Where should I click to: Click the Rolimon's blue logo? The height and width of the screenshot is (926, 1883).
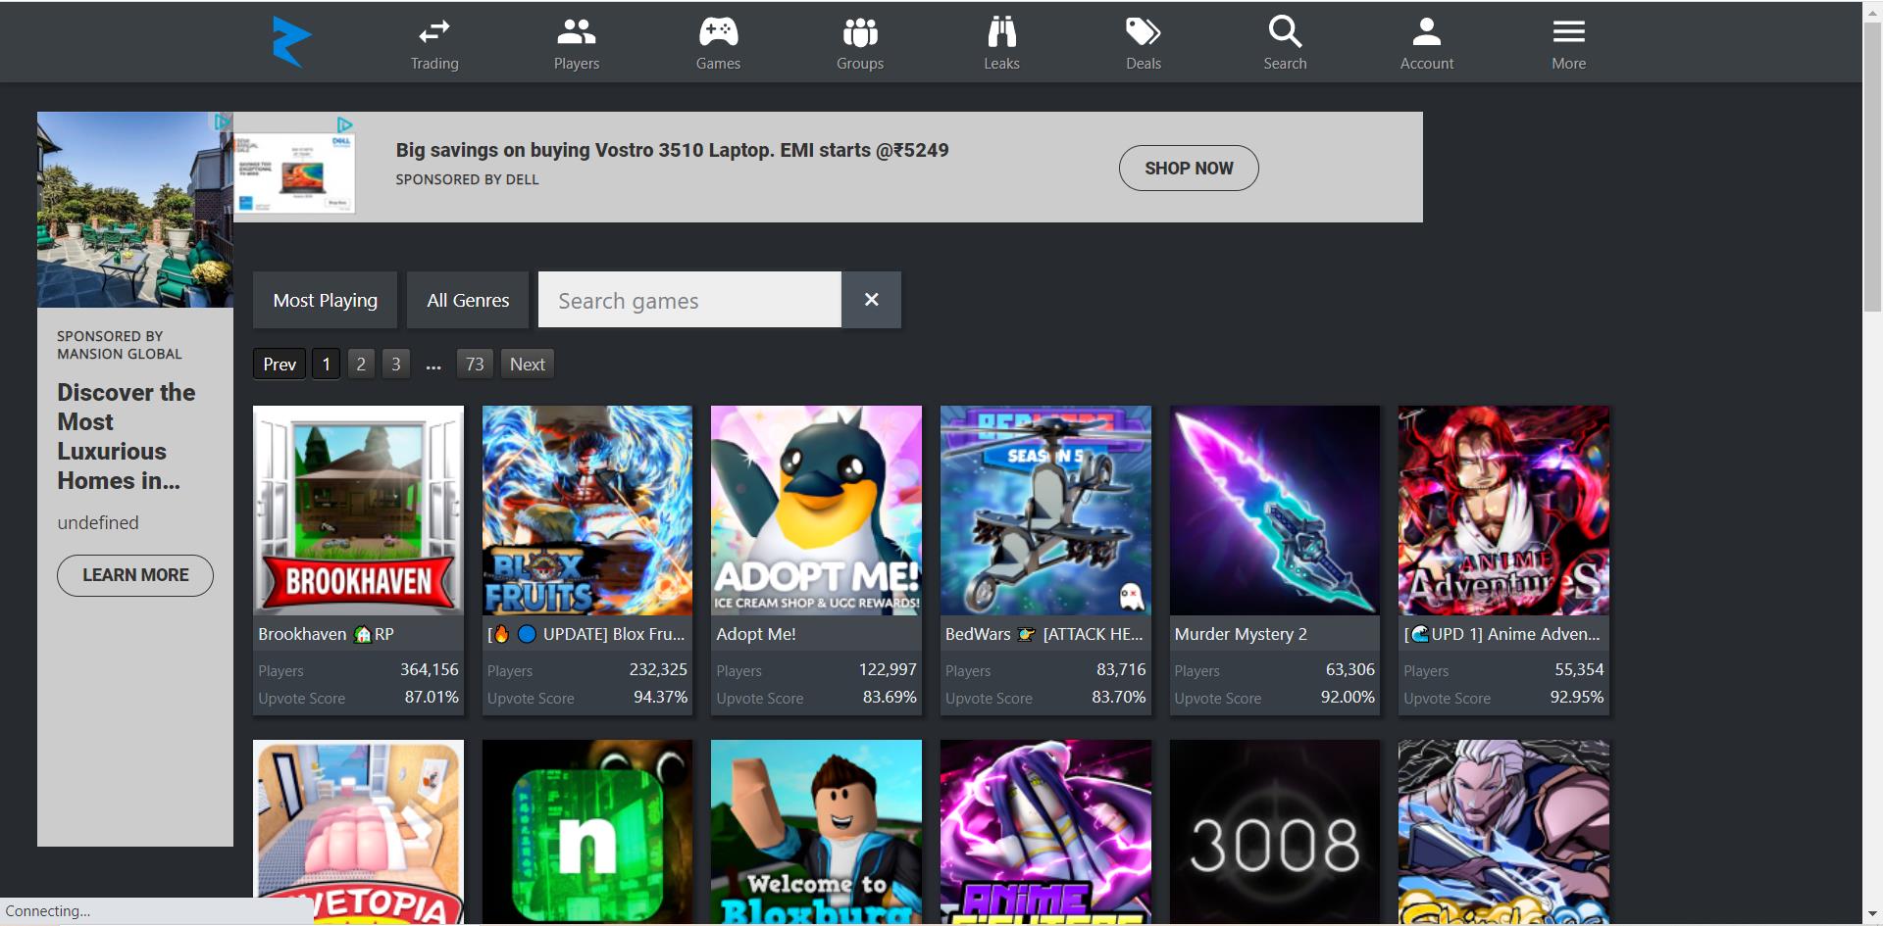(291, 41)
